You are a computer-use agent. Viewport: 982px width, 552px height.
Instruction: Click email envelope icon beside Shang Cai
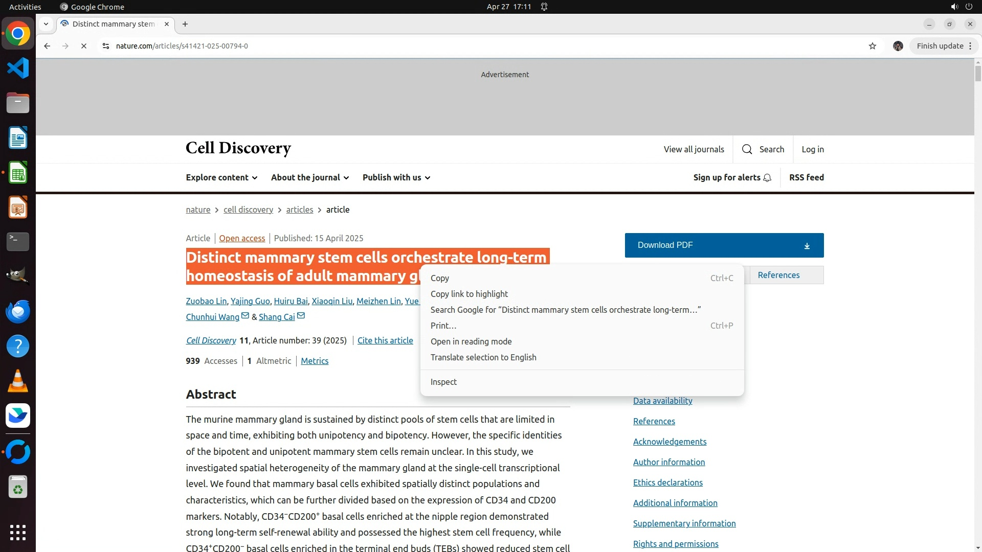click(301, 316)
